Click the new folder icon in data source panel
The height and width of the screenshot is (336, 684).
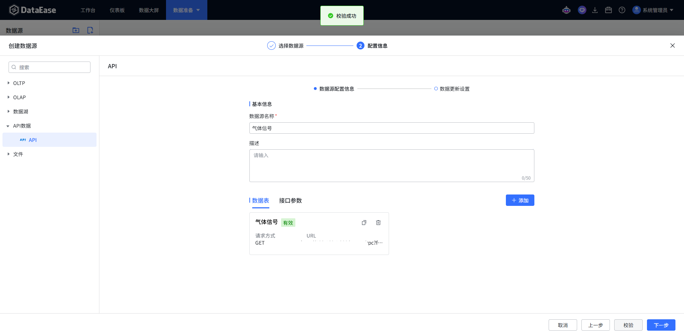tap(76, 30)
